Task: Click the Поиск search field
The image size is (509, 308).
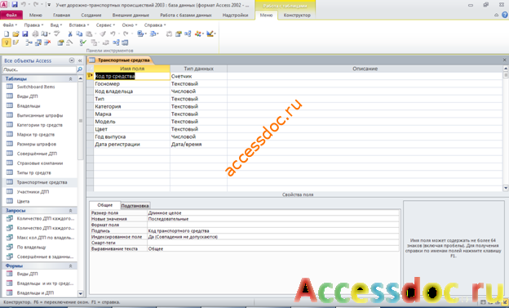Action: (39, 69)
